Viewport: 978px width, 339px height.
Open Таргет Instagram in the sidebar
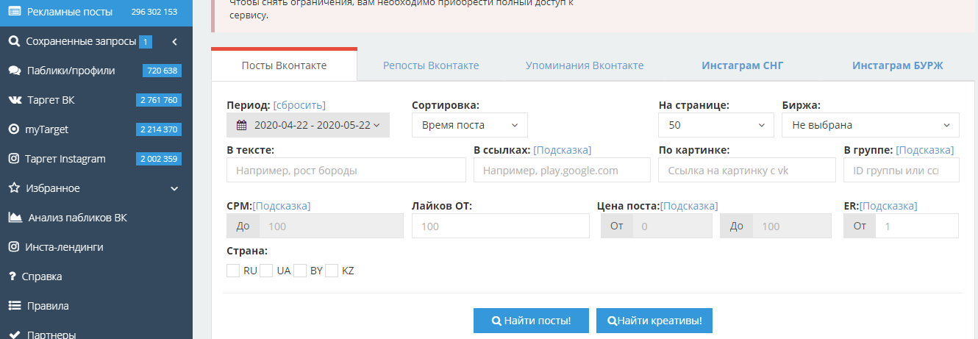click(96, 159)
